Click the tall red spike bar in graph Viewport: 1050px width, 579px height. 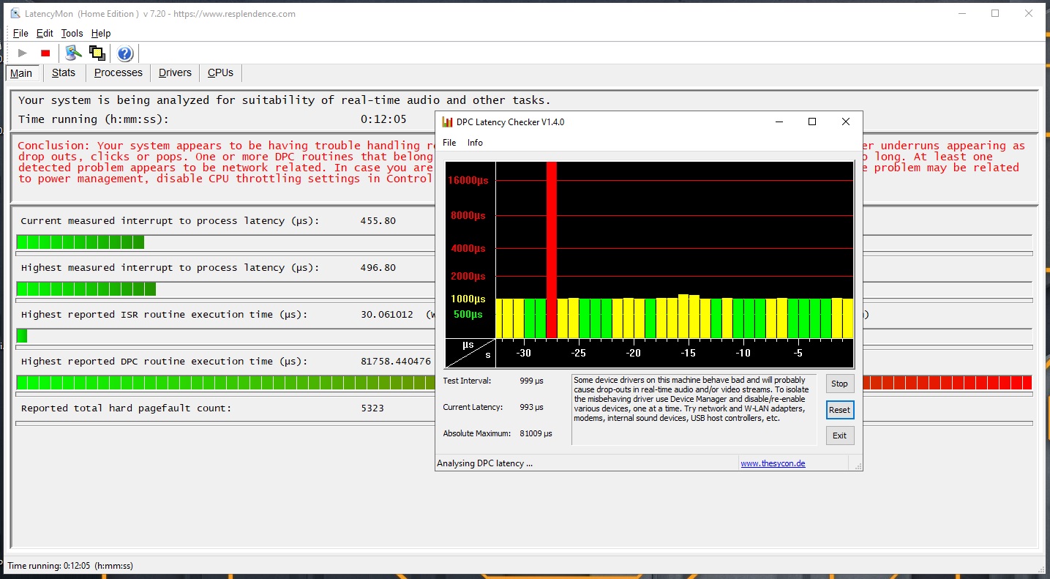(552, 250)
